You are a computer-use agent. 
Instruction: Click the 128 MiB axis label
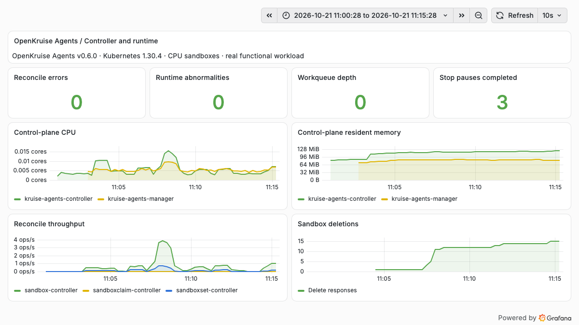(x=308, y=149)
